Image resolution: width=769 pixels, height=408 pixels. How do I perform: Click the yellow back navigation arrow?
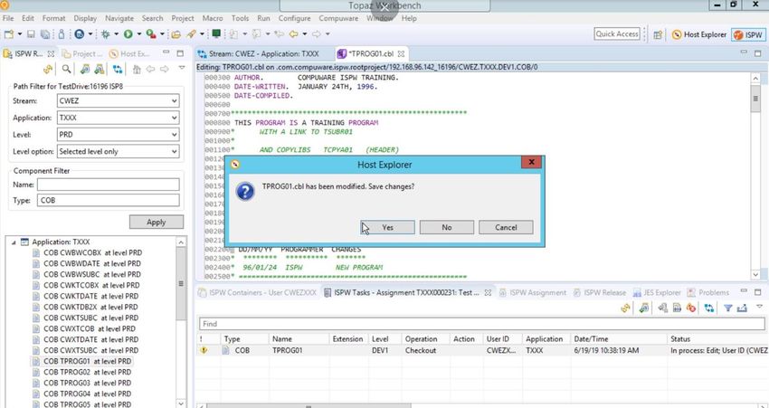(x=293, y=34)
